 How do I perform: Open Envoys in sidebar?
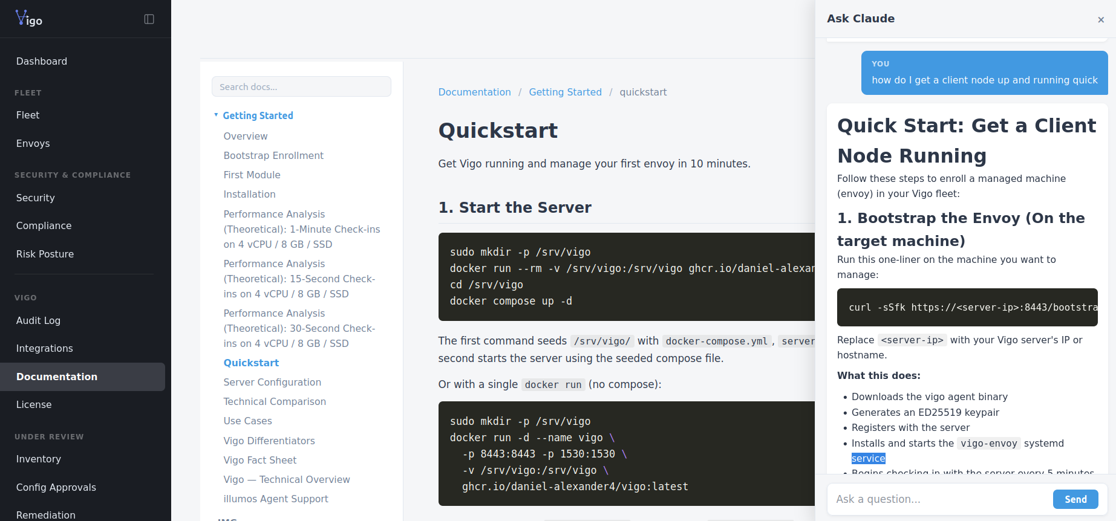(33, 143)
